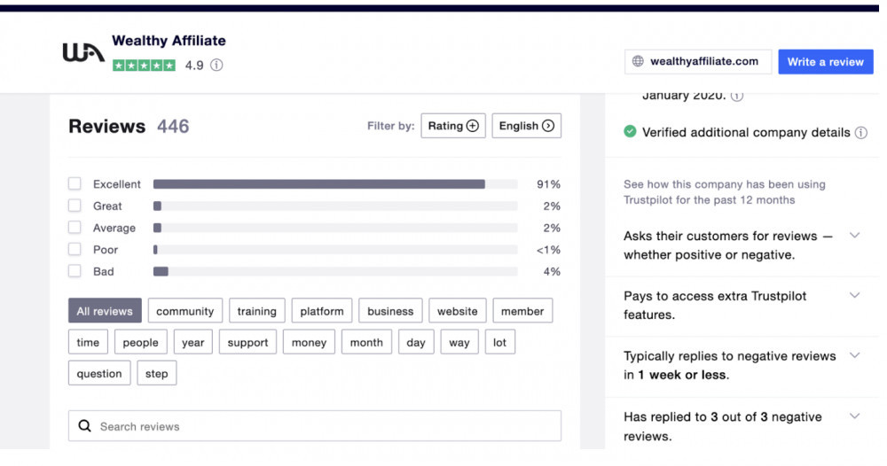Click the Wealthy Affiliate WA logo
The height and width of the screenshot is (466, 887).
click(83, 52)
